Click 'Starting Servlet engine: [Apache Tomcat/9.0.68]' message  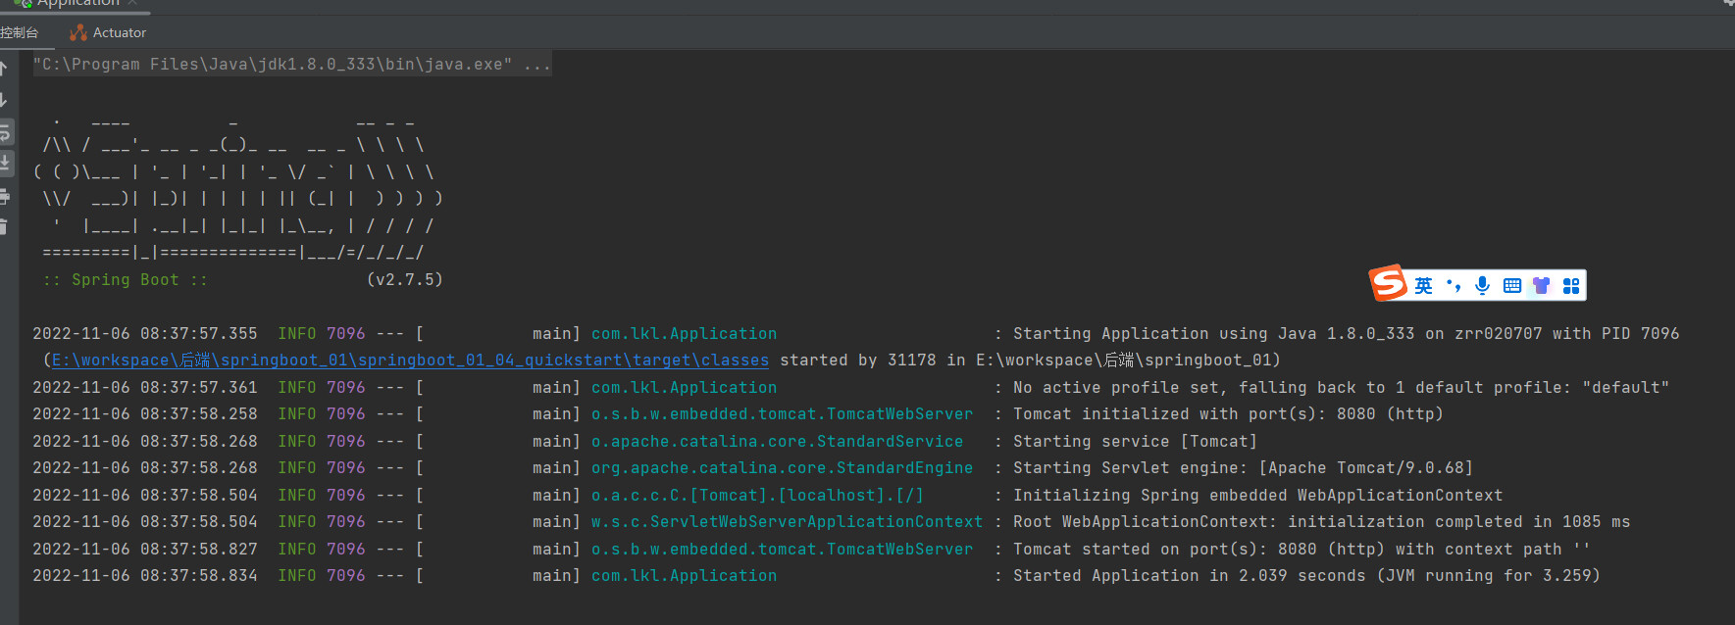click(1243, 468)
